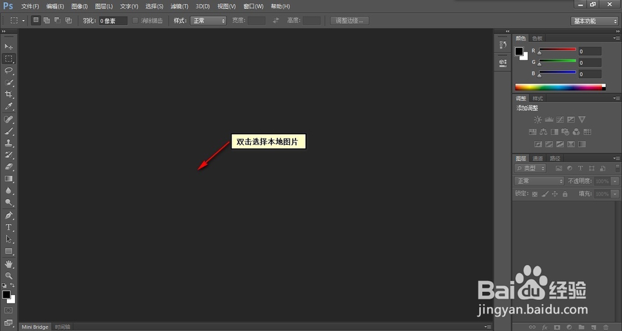Open the 不透明度 opacity dropdown arrow
The height and width of the screenshot is (331, 622).
pyautogui.click(x=615, y=181)
